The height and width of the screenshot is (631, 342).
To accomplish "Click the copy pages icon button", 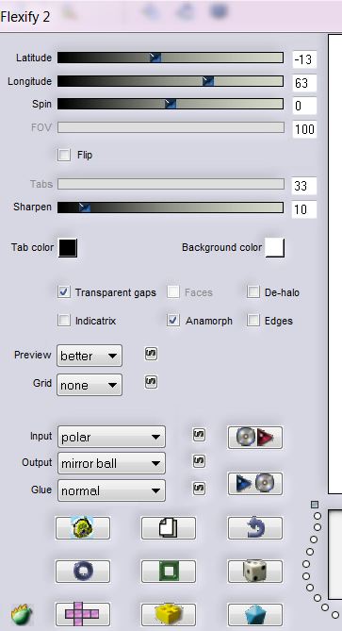I will [169, 528].
